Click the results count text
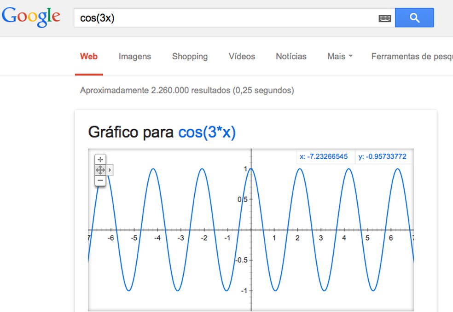This screenshot has width=453, height=312. click(x=186, y=90)
